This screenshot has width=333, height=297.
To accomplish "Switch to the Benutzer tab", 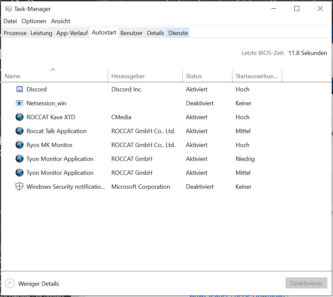I will click(x=132, y=33).
